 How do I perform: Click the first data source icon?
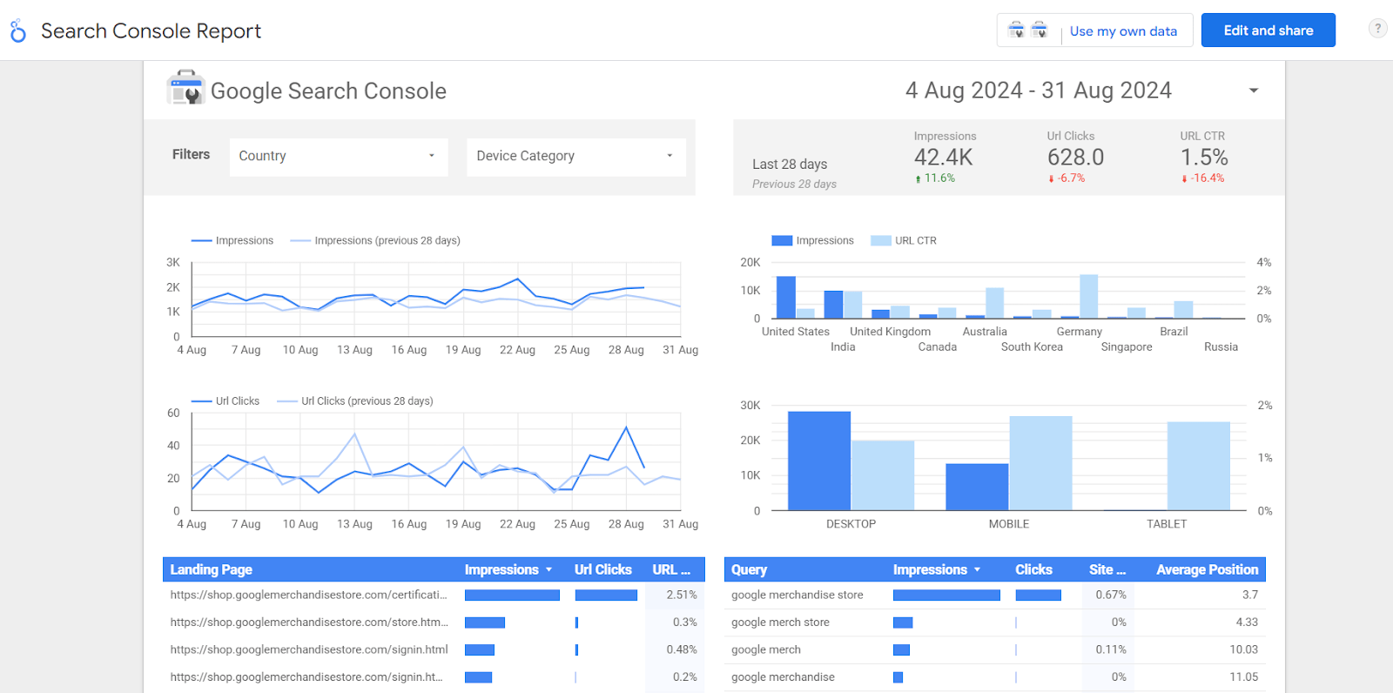(x=1016, y=30)
